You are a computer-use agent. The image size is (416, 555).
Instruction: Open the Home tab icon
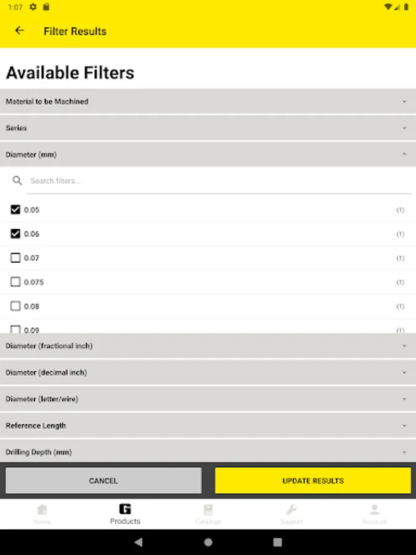(x=42, y=510)
